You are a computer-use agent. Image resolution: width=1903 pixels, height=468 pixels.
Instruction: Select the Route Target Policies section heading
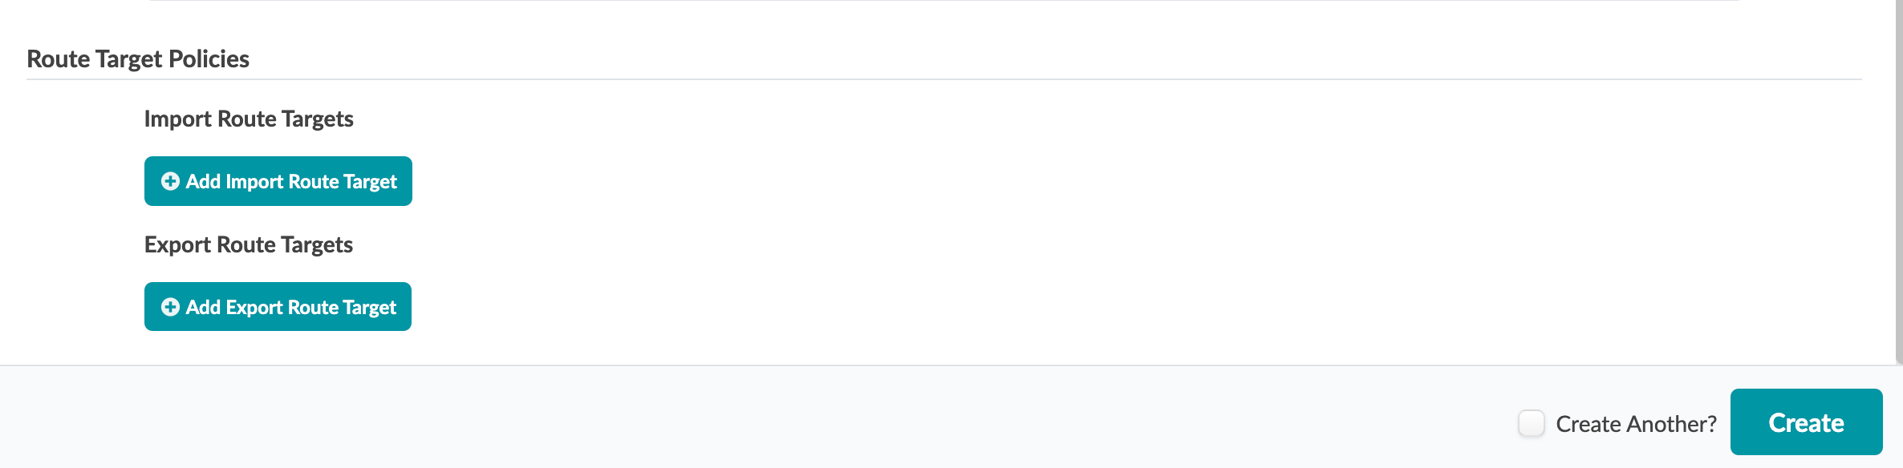pyautogui.click(x=138, y=59)
